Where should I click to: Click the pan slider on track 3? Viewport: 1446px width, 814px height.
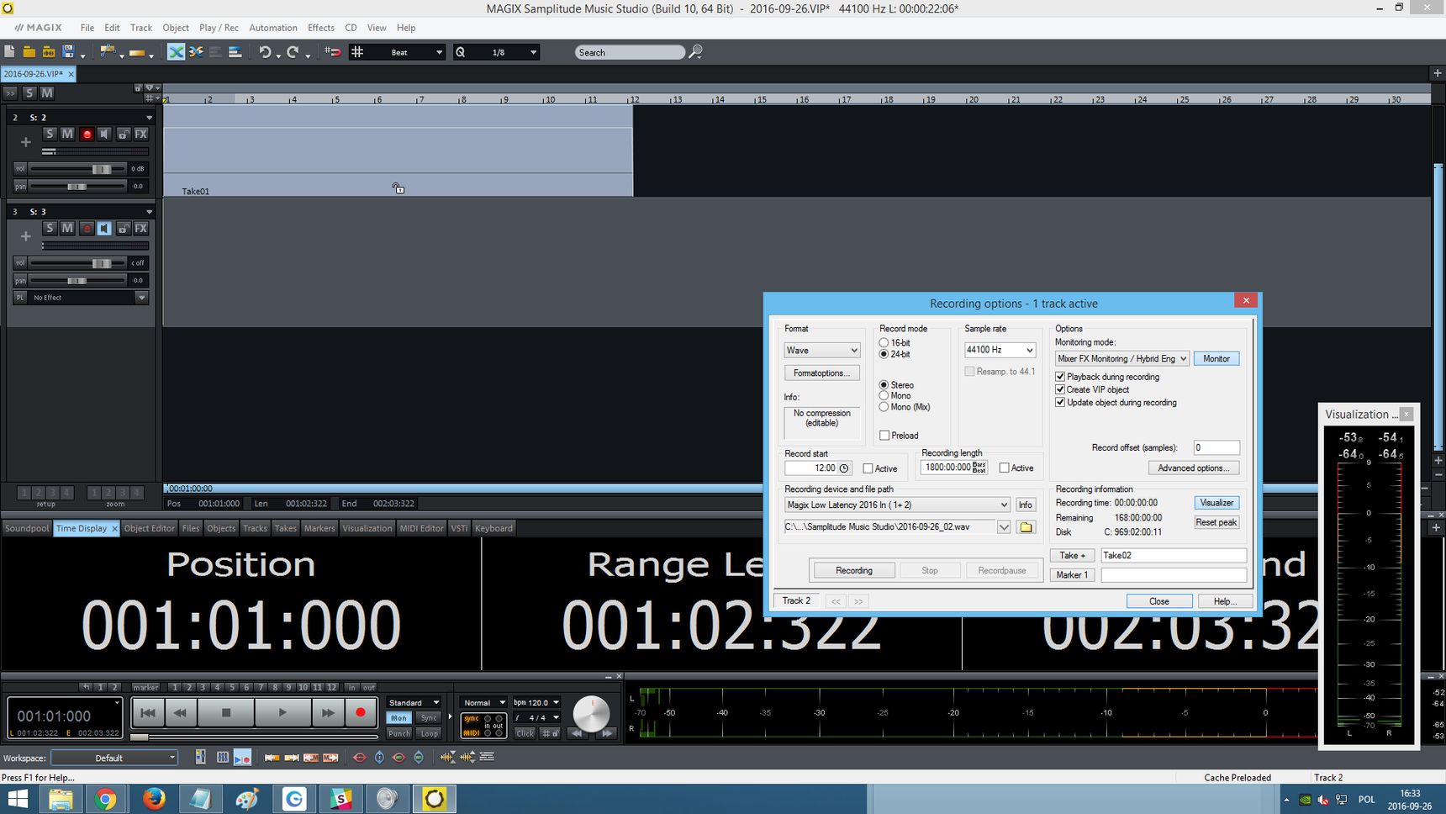tap(77, 280)
